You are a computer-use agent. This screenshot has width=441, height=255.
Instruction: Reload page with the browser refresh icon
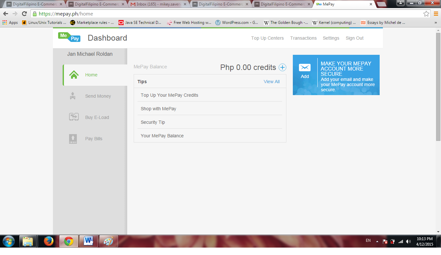tap(24, 14)
